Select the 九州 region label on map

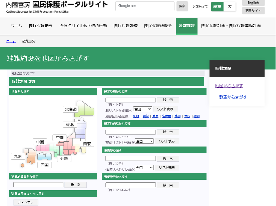tap(18, 156)
